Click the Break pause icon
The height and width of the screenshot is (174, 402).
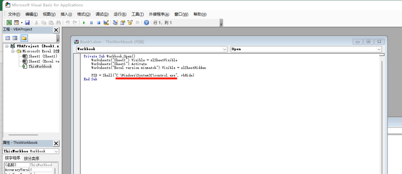point(91,22)
